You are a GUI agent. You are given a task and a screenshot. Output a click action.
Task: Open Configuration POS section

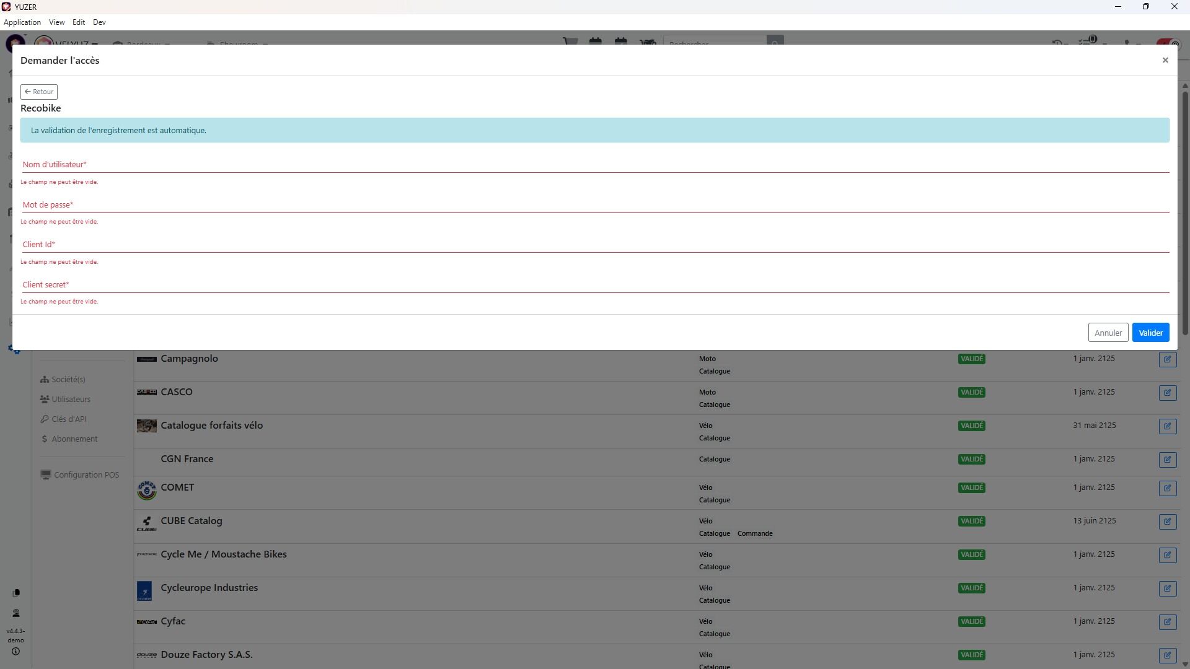(x=86, y=475)
